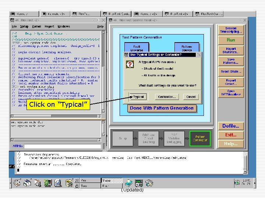The height and width of the screenshot is (198, 265).
Task: Click the ATPG> command input field
Action: [63, 146]
